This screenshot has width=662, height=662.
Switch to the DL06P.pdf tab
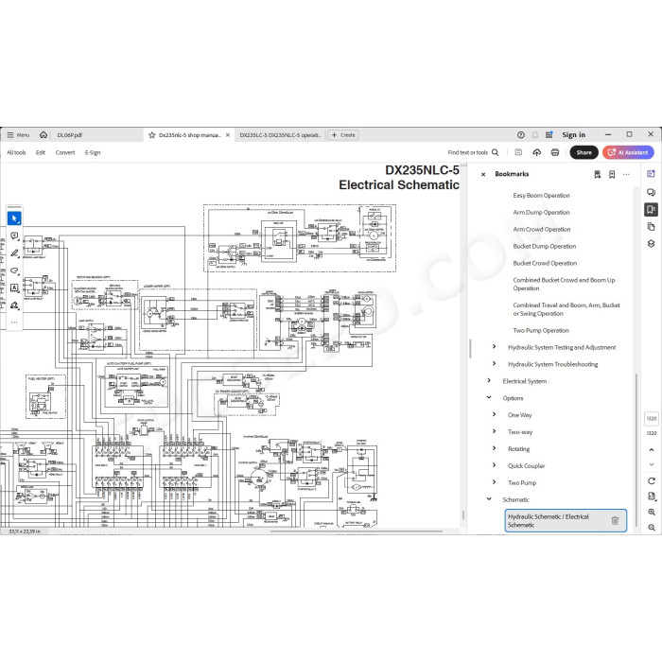[x=70, y=135]
